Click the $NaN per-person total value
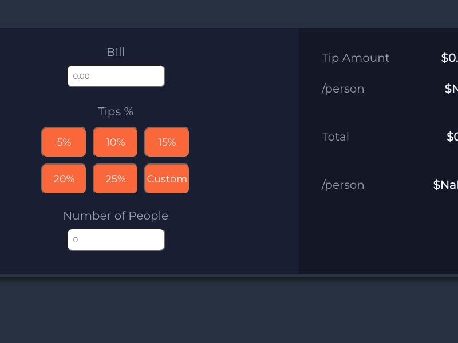Image resolution: width=458 pixels, height=343 pixels. (x=445, y=185)
